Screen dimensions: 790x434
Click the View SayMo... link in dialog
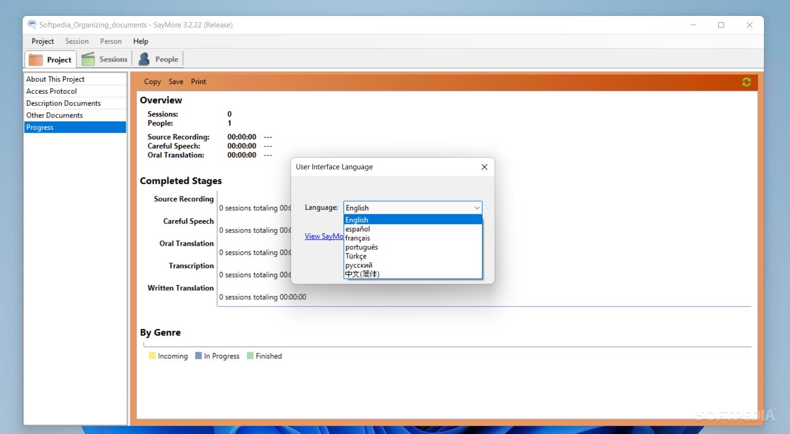click(324, 236)
